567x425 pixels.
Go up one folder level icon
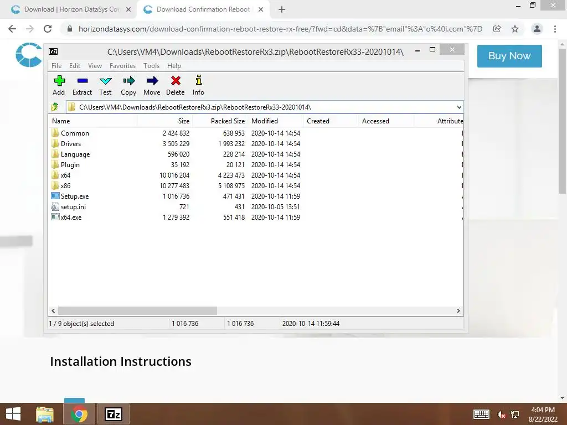coord(55,107)
